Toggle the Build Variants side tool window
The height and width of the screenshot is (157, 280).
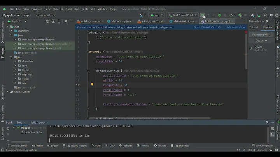[2, 113]
